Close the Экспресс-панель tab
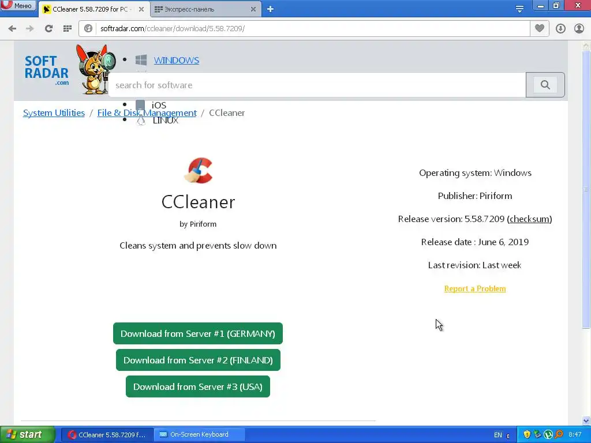Viewport: 591px width, 443px height. (253, 9)
